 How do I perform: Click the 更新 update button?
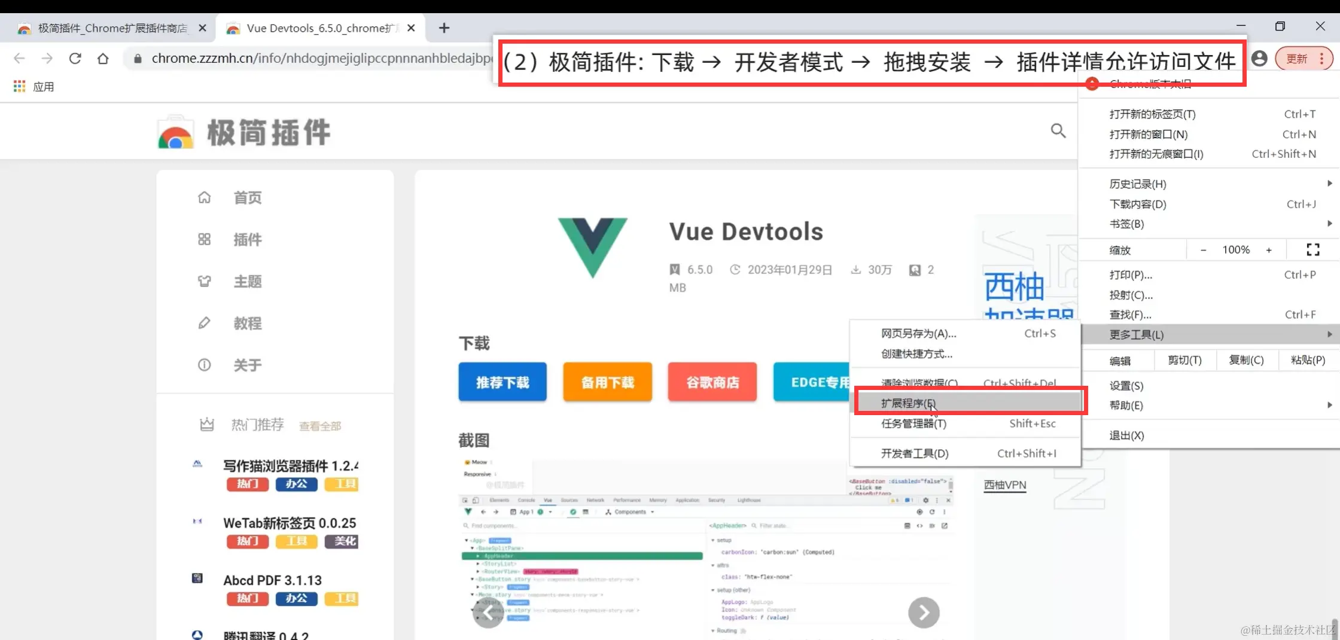click(1304, 59)
